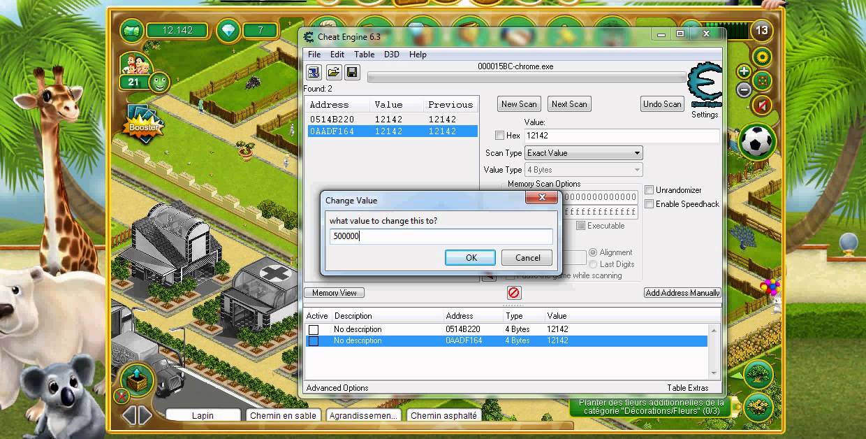Click the Next Scan button
The width and height of the screenshot is (866, 439).
point(569,104)
